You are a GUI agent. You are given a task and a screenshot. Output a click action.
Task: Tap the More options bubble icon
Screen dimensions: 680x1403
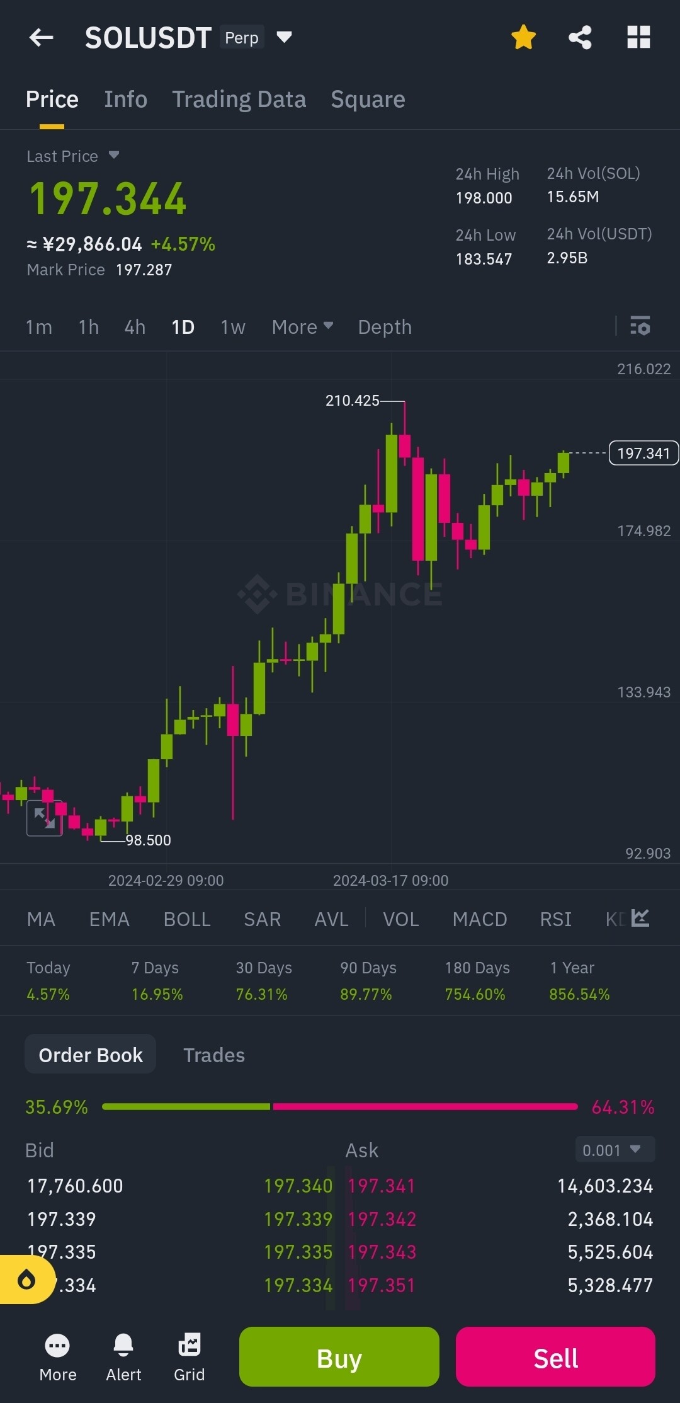point(58,1346)
